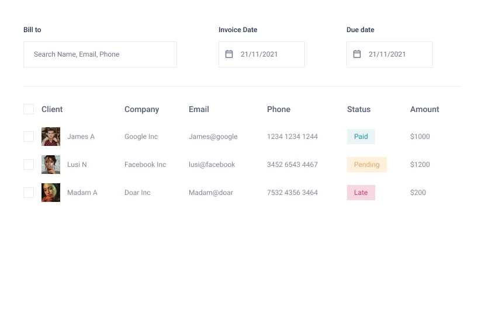Tick the checkbox for Madam A

pyautogui.click(x=29, y=193)
